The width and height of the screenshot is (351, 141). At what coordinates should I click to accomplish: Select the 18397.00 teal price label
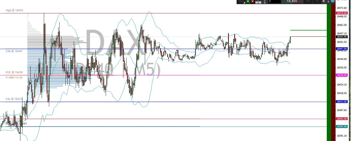pyautogui.click(x=342, y=127)
